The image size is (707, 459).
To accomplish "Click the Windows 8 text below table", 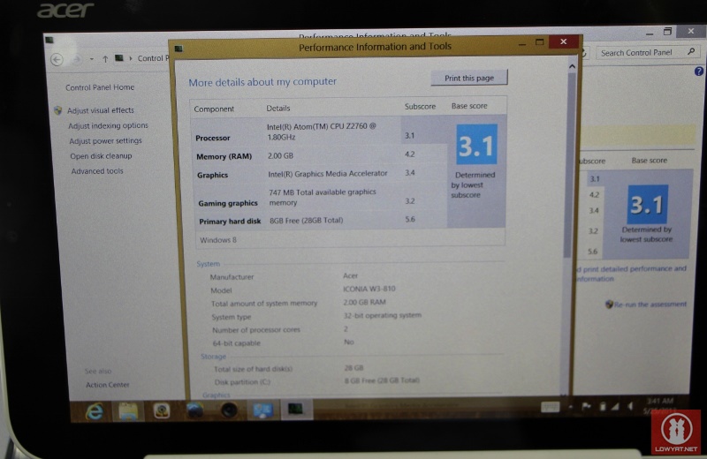I will coord(218,240).
